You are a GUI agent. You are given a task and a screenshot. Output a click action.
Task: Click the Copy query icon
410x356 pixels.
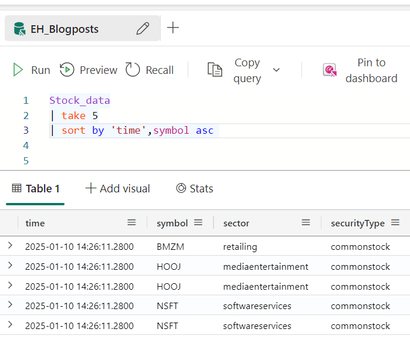click(215, 70)
